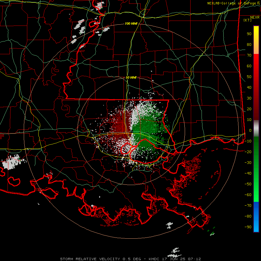
Task: Click the "10" value on the velocity scale
Action: tap(249, 120)
